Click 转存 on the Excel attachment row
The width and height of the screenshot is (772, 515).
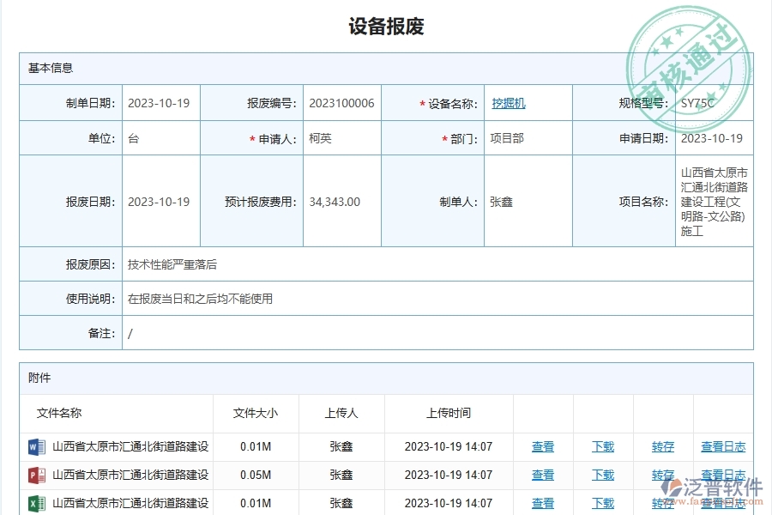click(x=661, y=504)
